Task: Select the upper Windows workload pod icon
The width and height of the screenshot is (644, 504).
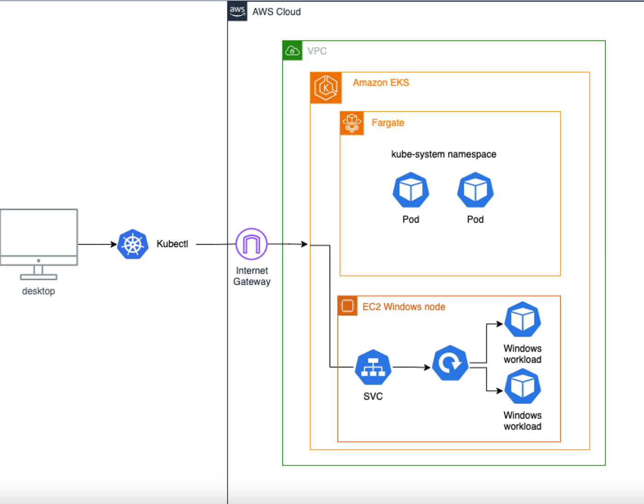Action: coord(523,320)
